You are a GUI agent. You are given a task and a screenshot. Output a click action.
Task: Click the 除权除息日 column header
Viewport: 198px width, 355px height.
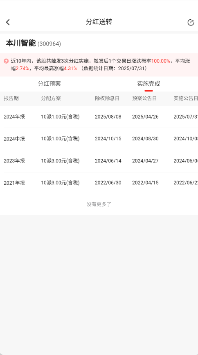coord(107,98)
